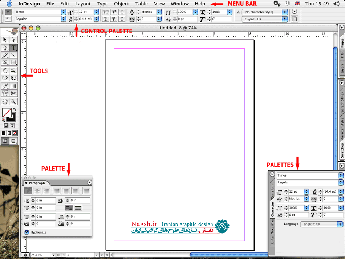345x259 pixels.
Task: Select the Rotate tool
Action: pyautogui.click(x=5, y=70)
